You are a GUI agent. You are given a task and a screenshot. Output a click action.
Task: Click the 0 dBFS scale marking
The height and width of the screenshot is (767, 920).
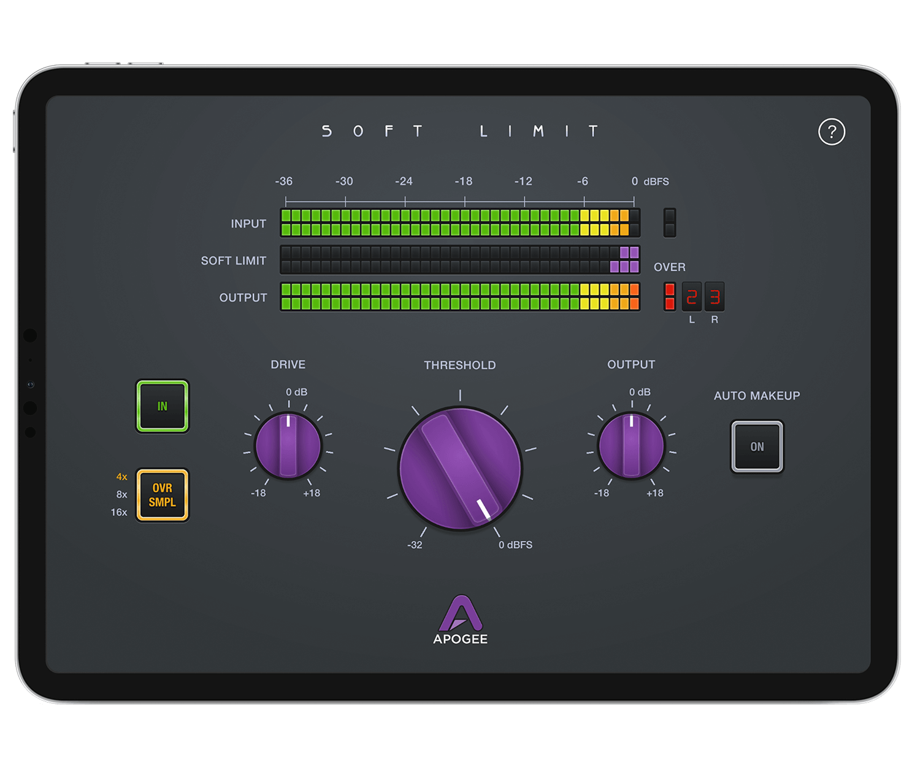(650, 182)
